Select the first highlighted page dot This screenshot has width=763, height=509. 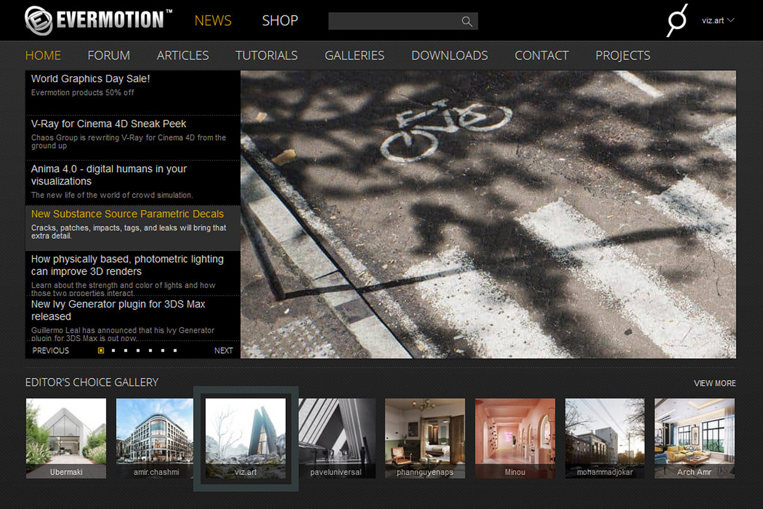tap(101, 350)
